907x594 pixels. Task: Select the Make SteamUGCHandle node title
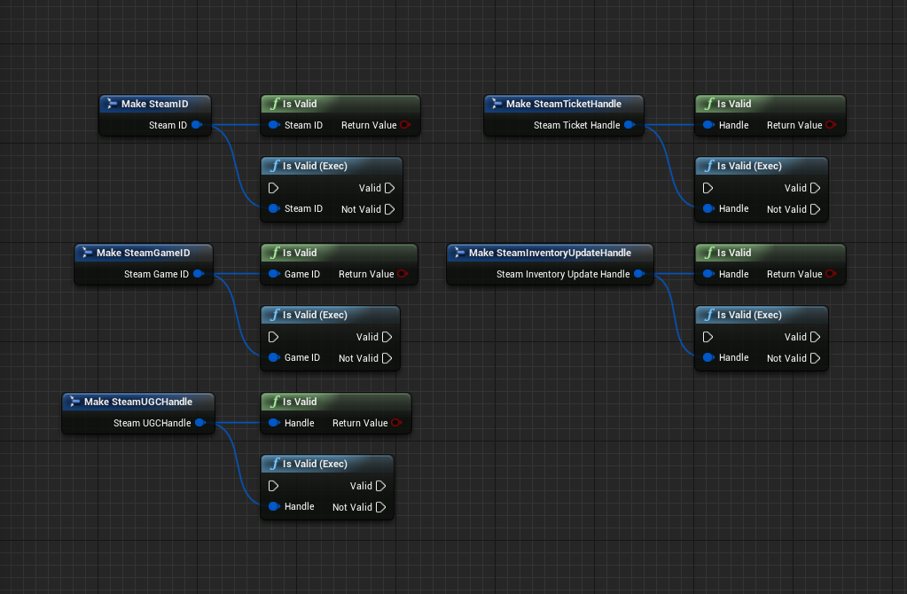coord(137,402)
